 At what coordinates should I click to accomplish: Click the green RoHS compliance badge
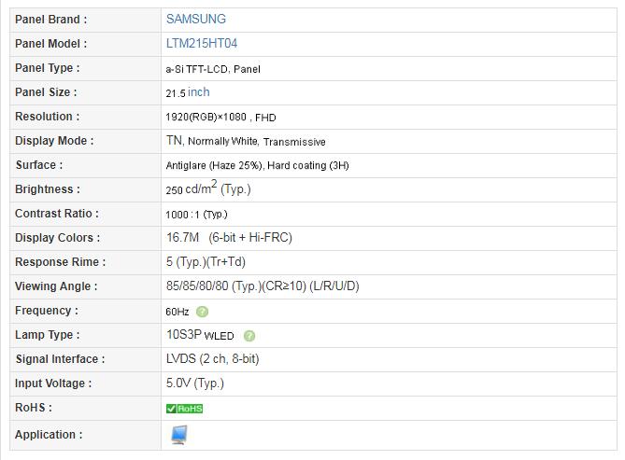point(184,409)
